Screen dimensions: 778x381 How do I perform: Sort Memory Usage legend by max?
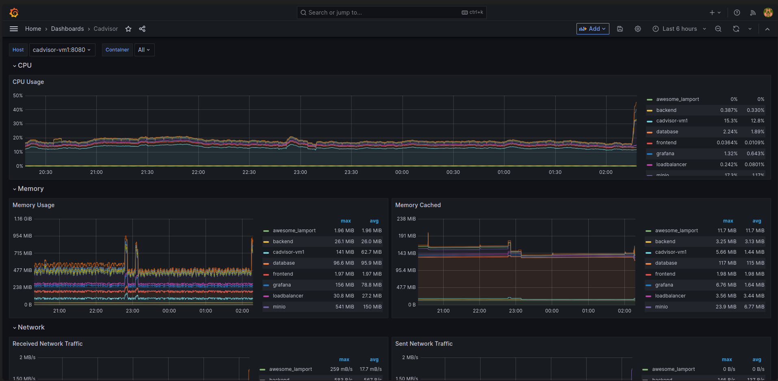346,221
